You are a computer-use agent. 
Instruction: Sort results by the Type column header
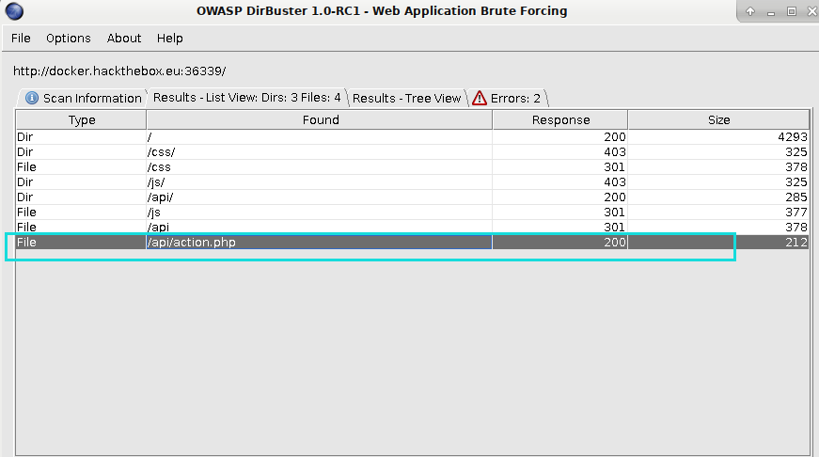(x=82, y=120)
